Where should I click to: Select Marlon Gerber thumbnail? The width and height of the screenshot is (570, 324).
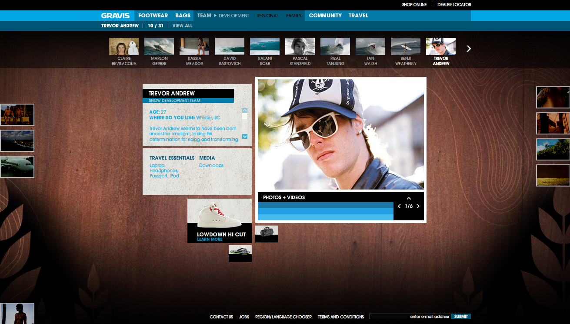point(159,46)
